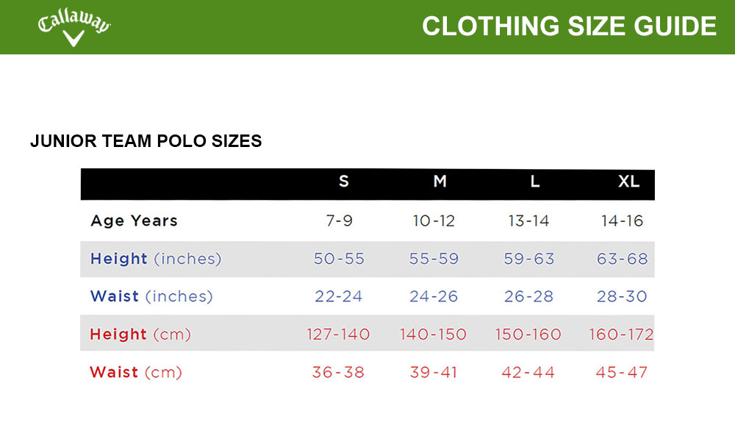735x441 pixels.
Task: Click the 127-140 height cm cell
Action: 338,334
